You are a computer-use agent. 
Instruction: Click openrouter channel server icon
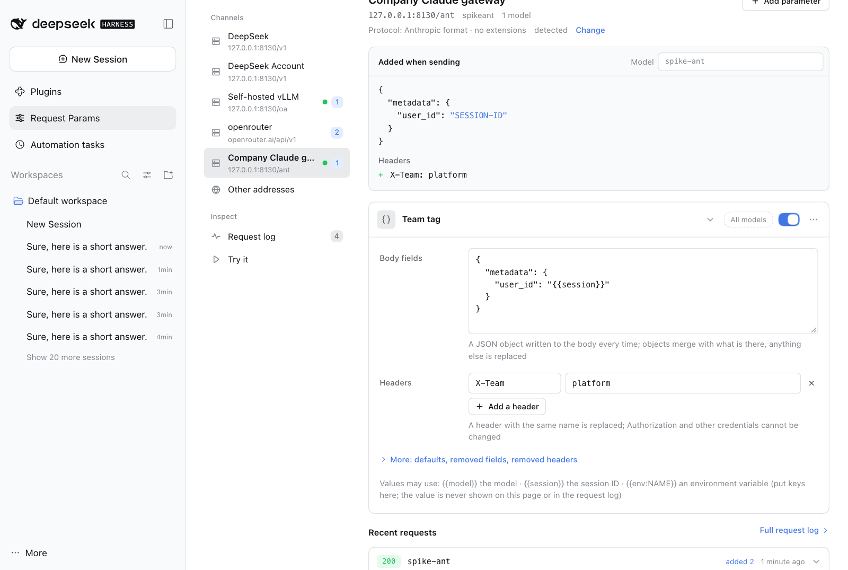216,133
